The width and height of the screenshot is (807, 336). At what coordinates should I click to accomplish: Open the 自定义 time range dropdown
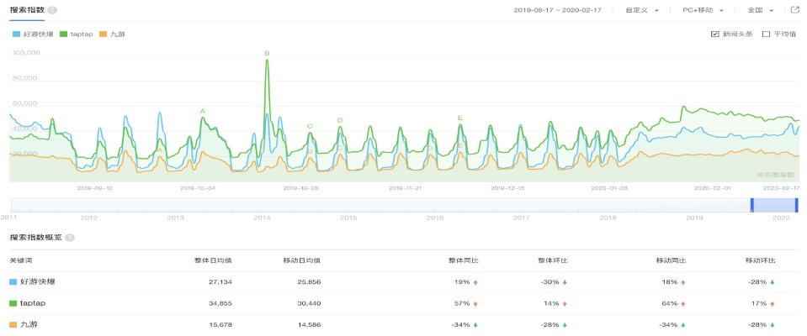(x=642, y=10)
